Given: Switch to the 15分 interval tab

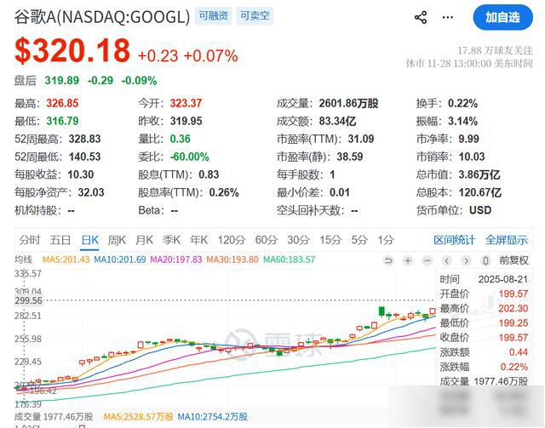Looking at the screenshot, I should tap(330, 240).
